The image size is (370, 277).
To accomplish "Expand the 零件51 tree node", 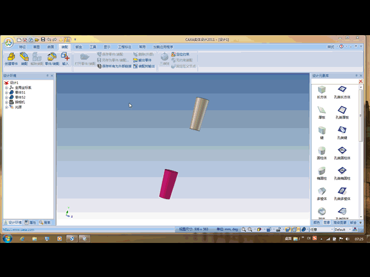I will pyautogui.click(x=6, y=92).
